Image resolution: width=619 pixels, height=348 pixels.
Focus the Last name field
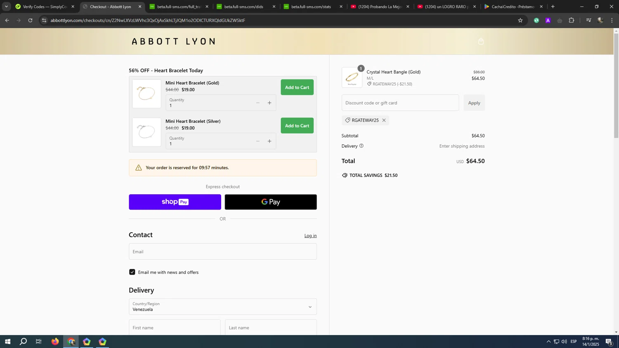pyautogui.click(x=271, y=327)
